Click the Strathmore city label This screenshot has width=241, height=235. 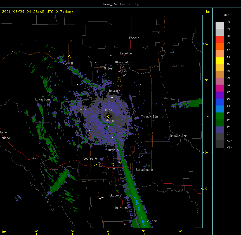144,170
